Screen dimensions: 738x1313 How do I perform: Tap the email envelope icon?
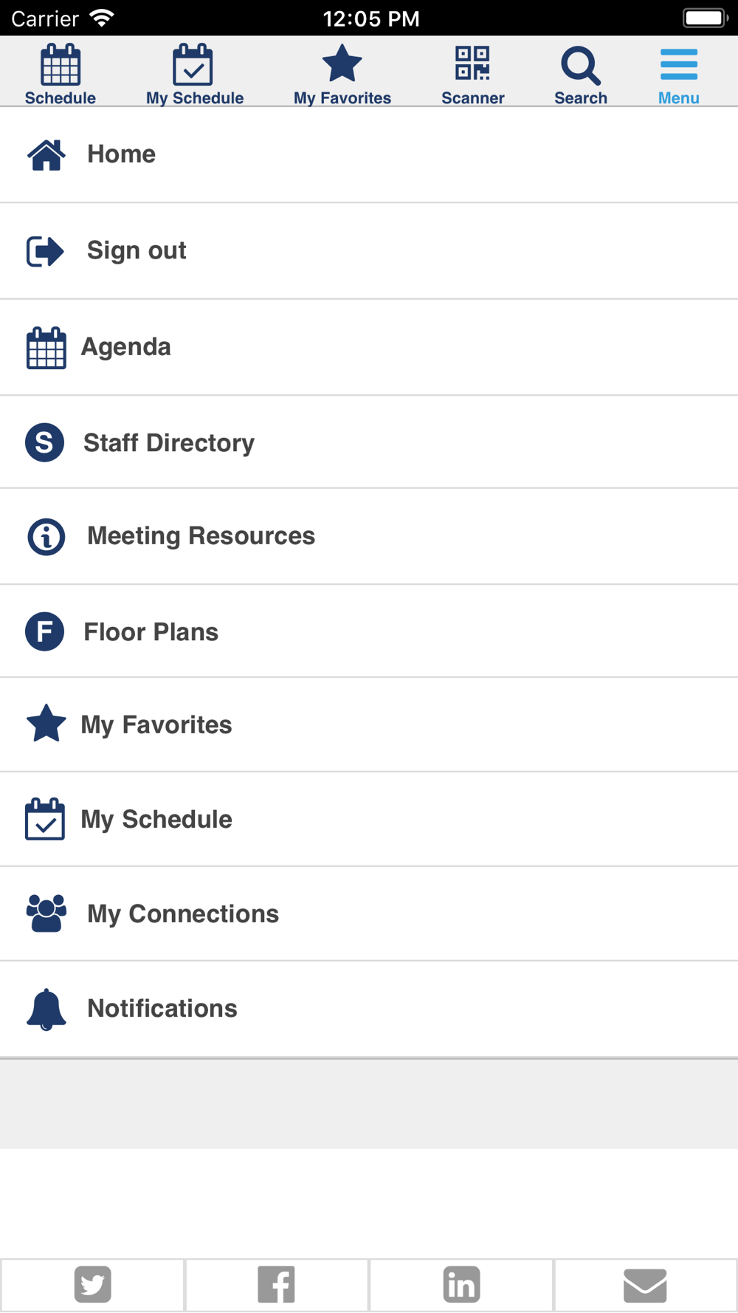pyautogui.click(x=645, y=1285)
